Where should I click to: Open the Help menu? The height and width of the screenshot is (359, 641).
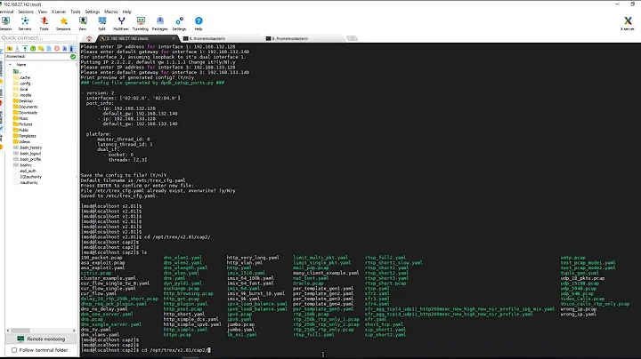(127, 12)
